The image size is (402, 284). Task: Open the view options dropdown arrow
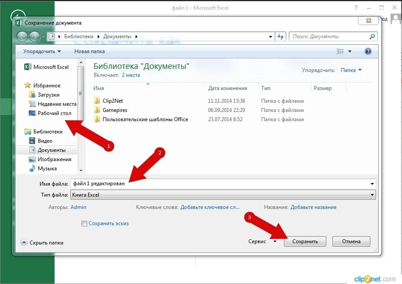pyautogui.click(x=350, y=51)
